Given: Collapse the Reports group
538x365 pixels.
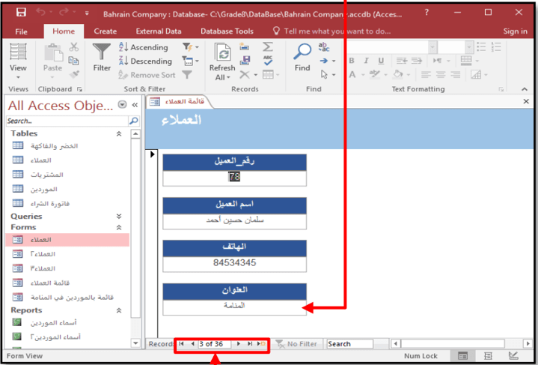Looking at the screenshot, I should point(119,310).
